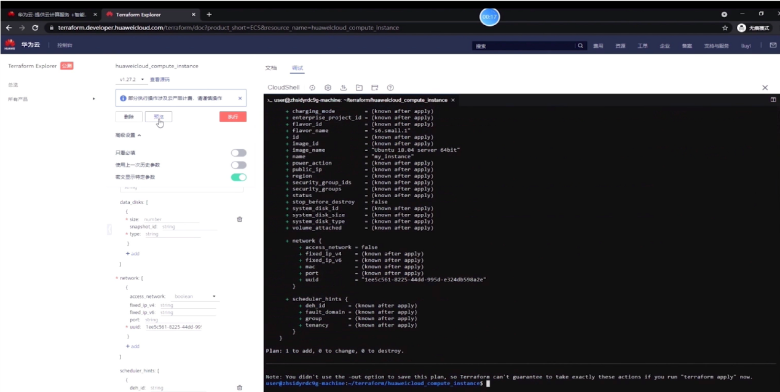Screen dimensions: 780x392
Task: Click the 删除 button
Action: (129, 117)
